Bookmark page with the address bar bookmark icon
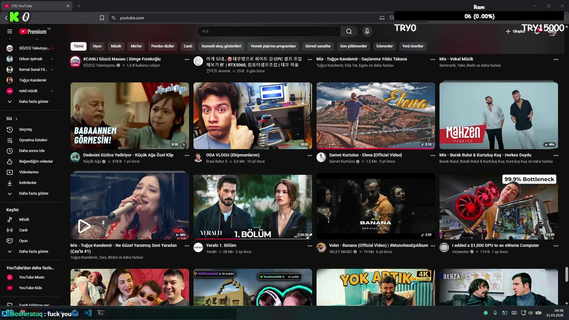Image resolution: width=569 pixels, height=320 pixels. click(x=102, y=18)
